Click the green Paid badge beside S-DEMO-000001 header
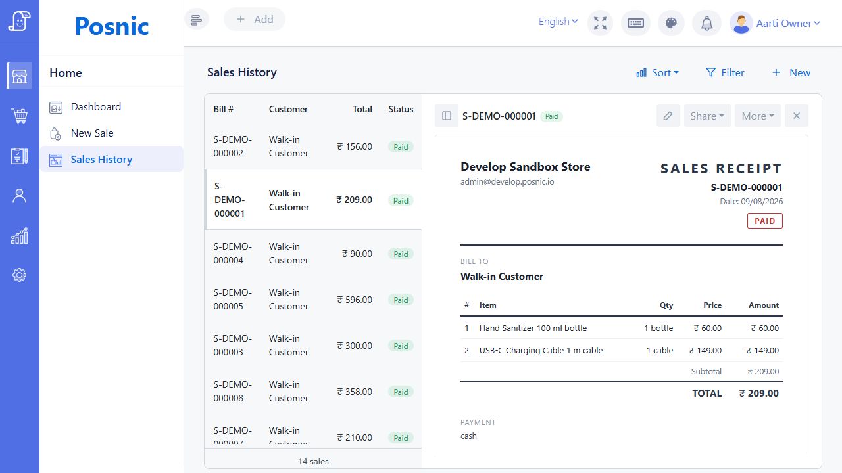 551,116
